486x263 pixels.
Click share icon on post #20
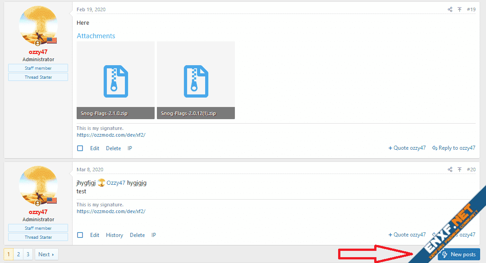pos(450,169)
